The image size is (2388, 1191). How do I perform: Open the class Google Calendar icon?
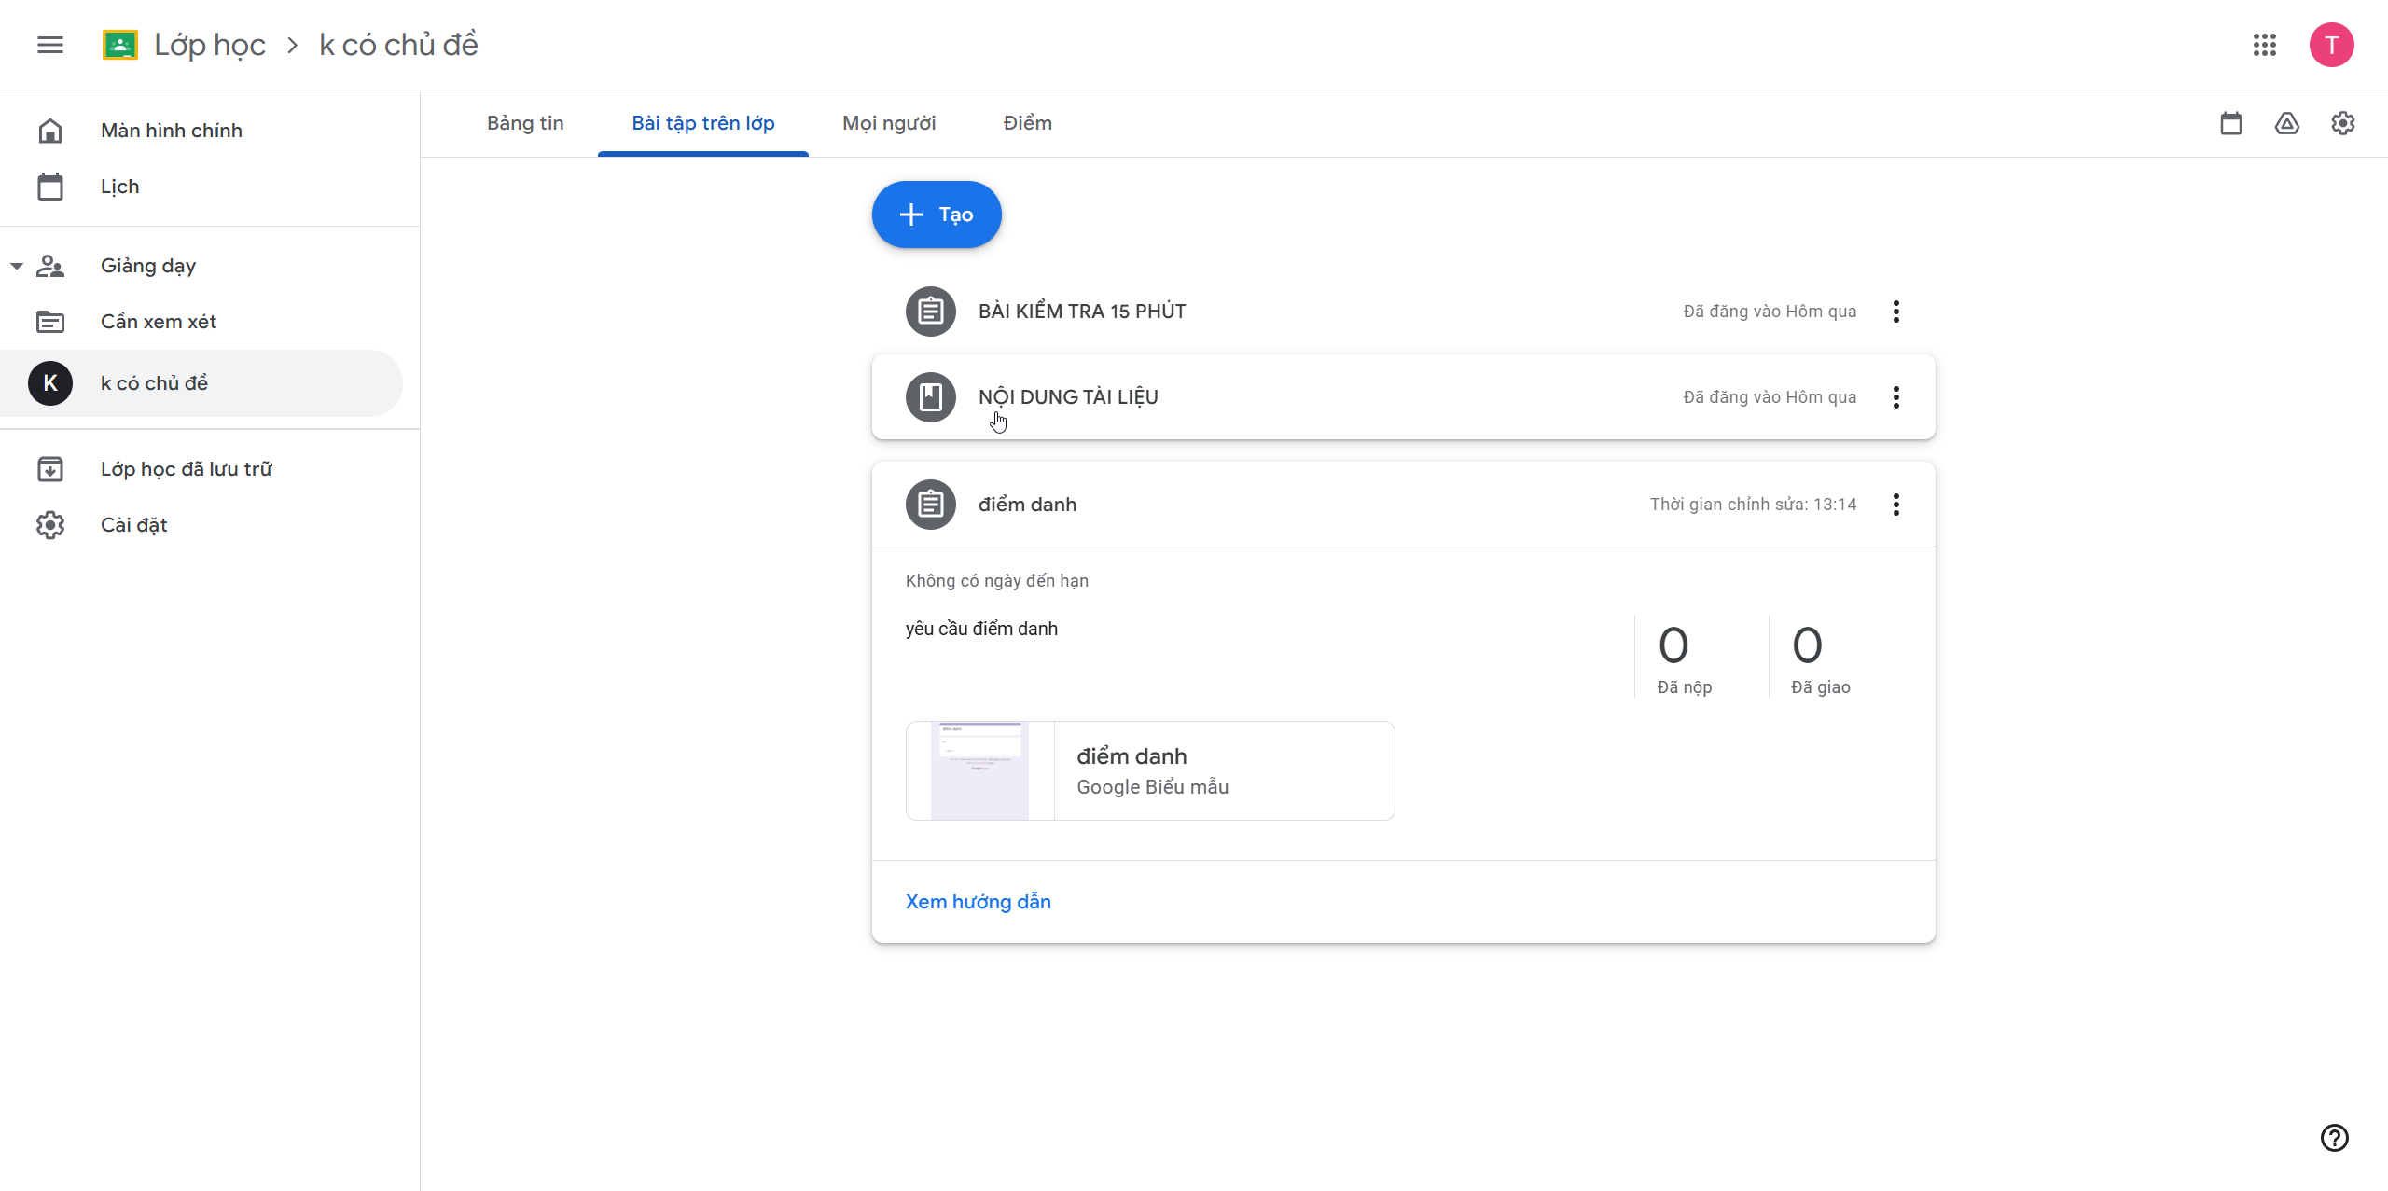(x=2230, y=123)
